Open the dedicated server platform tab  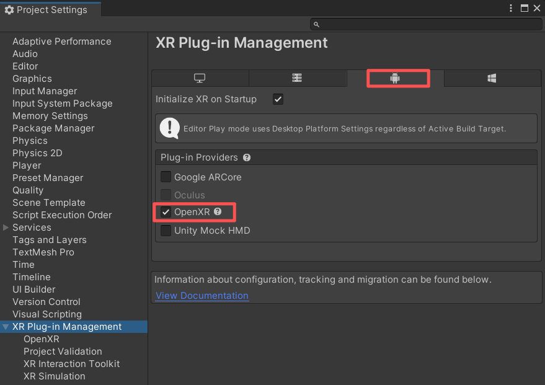297,78
